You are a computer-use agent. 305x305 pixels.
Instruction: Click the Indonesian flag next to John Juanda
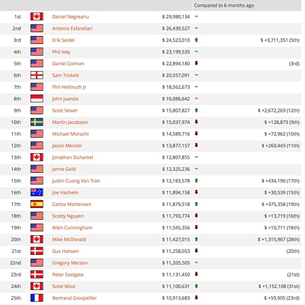pos(37,98)
